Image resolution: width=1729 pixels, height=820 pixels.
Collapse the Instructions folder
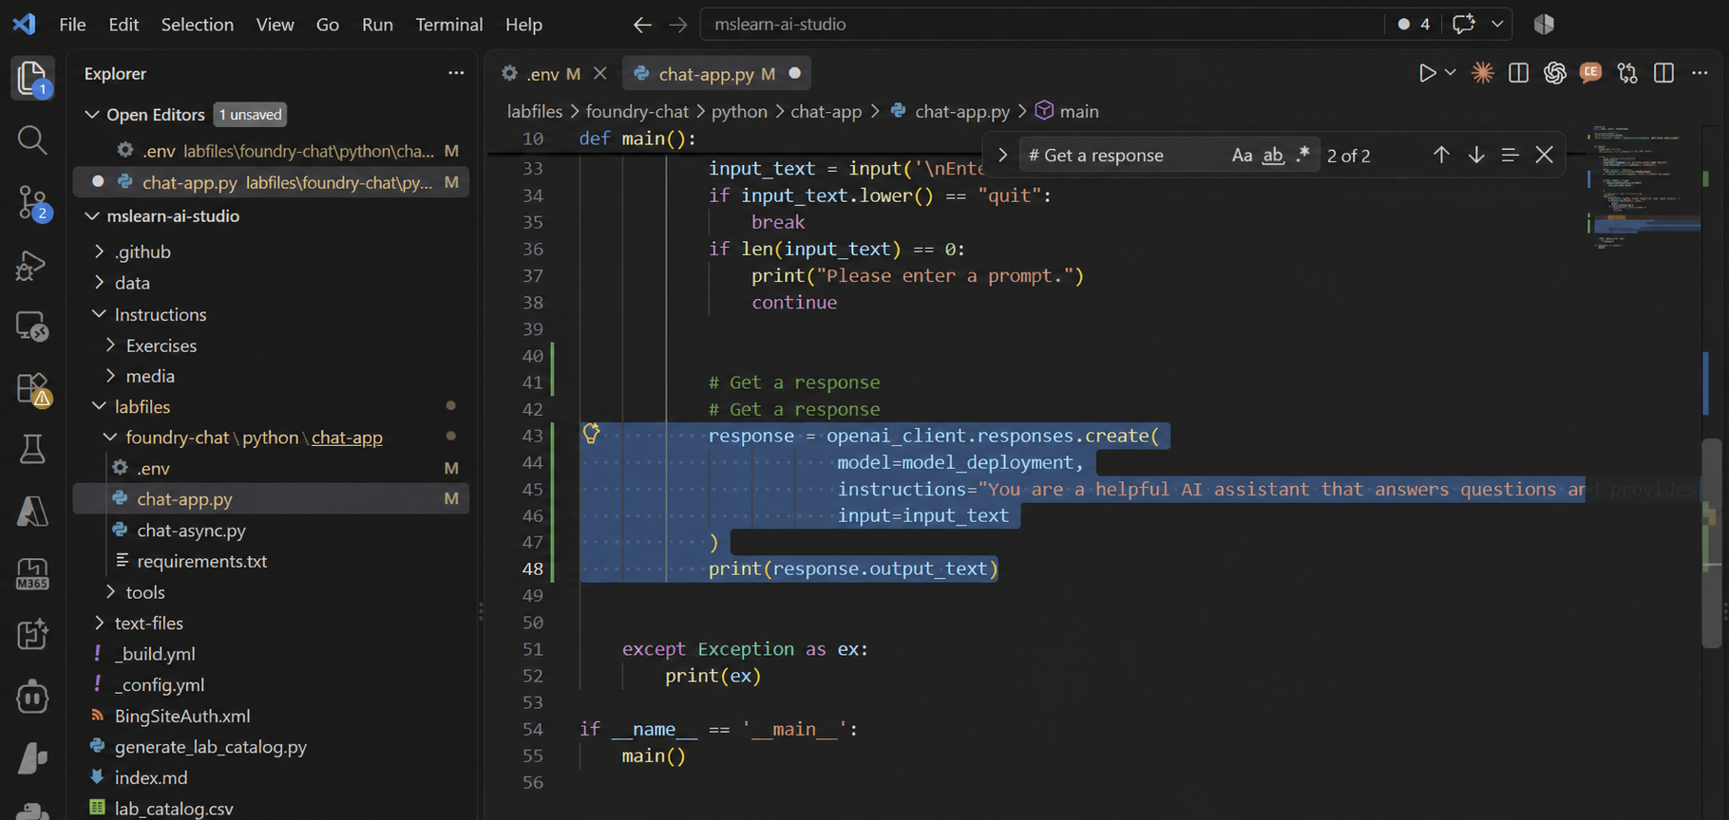point(99,314)
